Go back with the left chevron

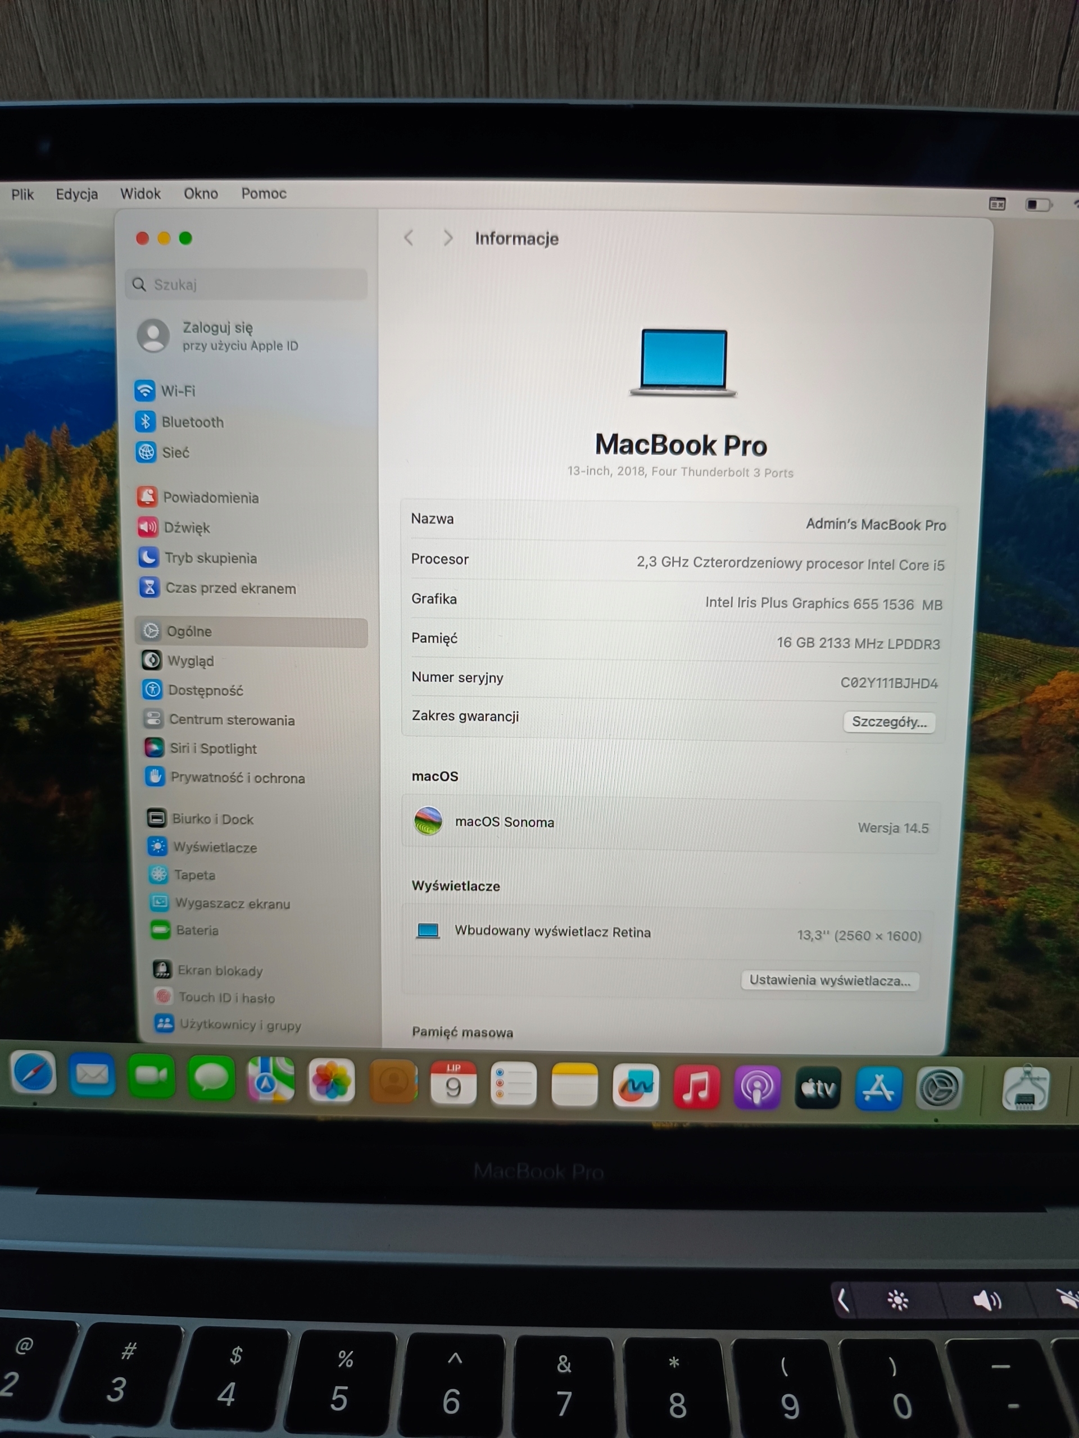(x=409, y=238)
